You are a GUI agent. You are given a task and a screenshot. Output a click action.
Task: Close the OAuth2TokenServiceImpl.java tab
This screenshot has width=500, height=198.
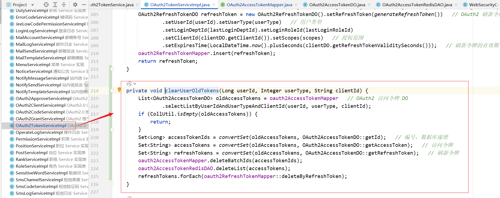pos(214,5)
